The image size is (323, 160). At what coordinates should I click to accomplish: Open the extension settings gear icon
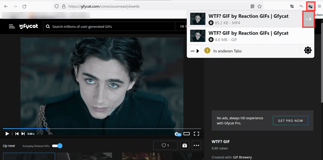click(x=308, y=51)
